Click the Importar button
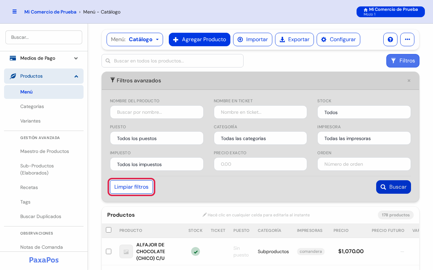 pos(253,39)
